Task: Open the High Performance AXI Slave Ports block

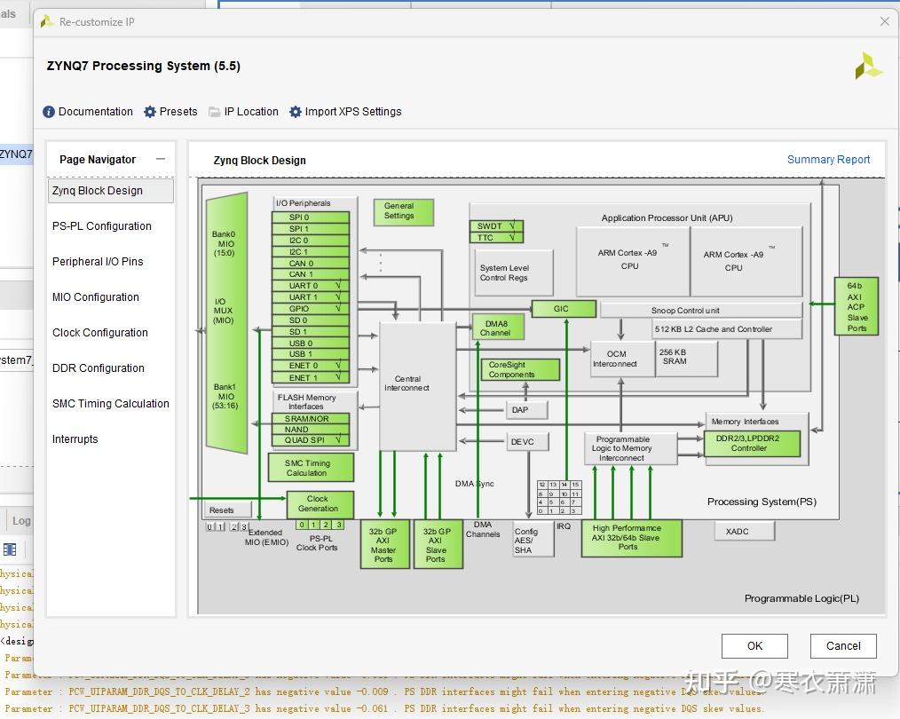Action: pyautogui.click(x=631, y=538)
